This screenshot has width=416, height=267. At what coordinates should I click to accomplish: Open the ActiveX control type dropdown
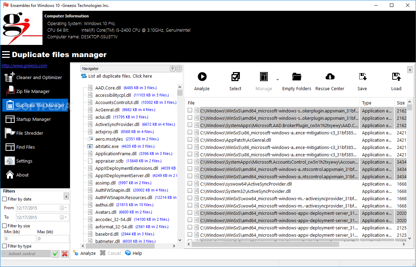click(26, 254)
